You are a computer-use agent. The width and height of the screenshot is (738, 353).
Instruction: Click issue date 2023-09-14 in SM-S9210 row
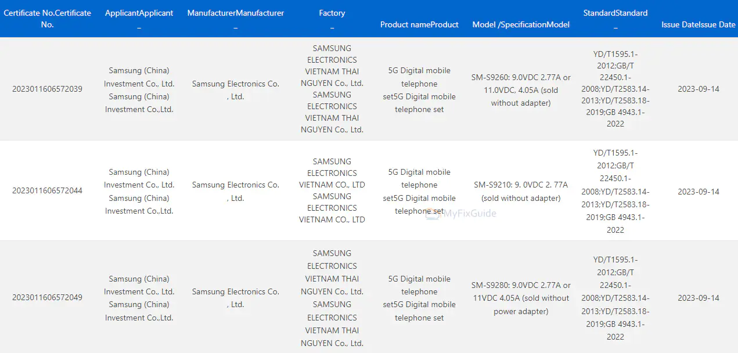pyautogui.click(x=698, y=191)
